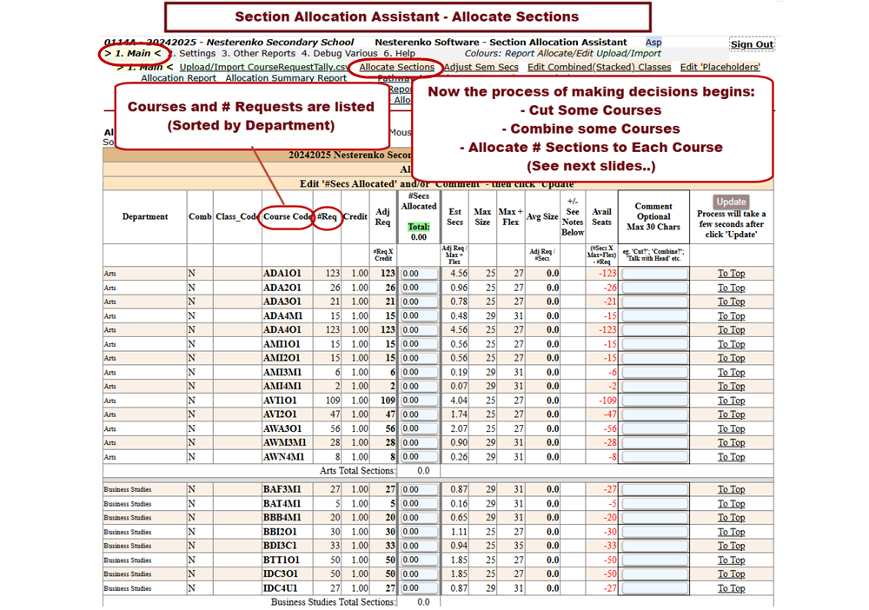Click #Secs Allocated field for AVI1O1
This screenshot has height=610, width=869.
click(419, 401)
